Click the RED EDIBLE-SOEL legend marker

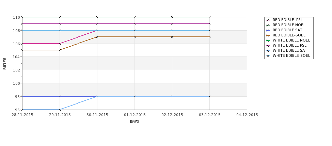pos(268,35)
